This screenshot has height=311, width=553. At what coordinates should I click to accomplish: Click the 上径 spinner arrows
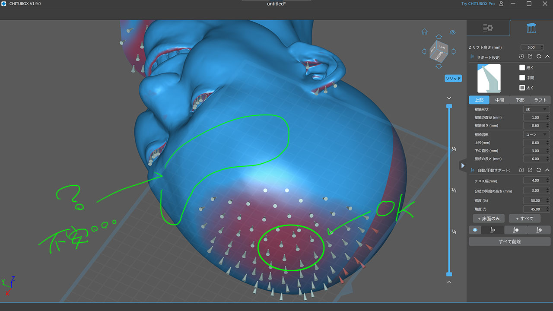pos(547,143)
